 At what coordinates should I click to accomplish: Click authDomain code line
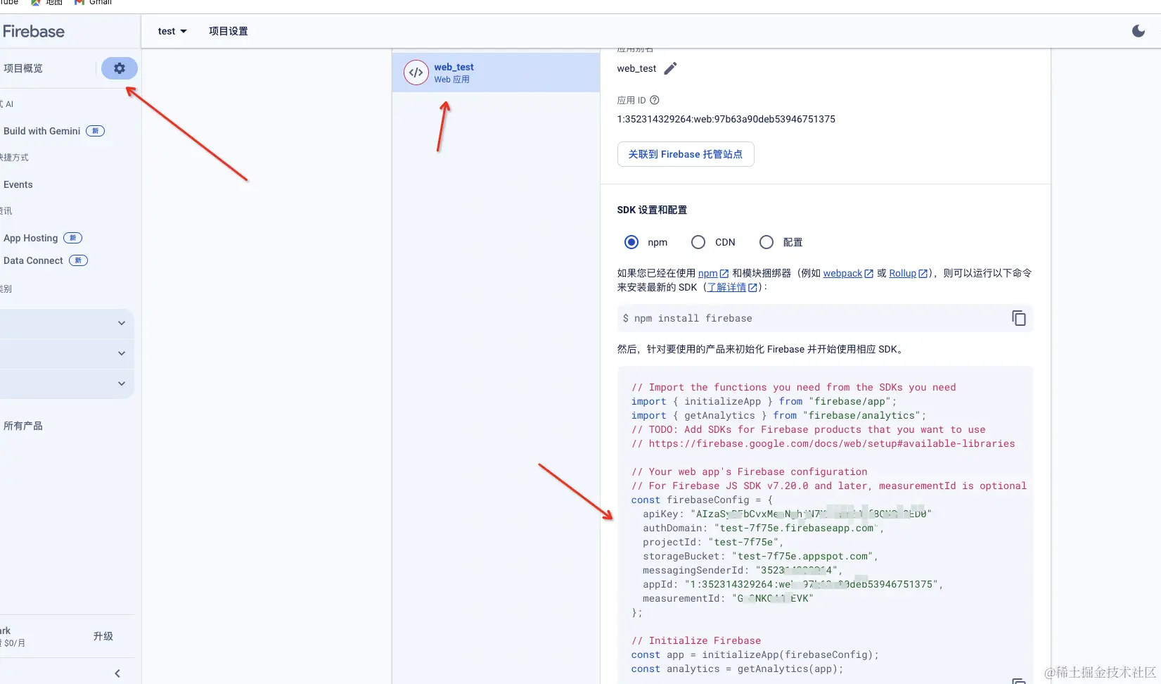(763, 528)
